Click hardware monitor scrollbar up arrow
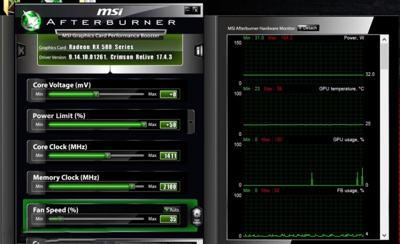Image resolution: width=400 pixels, height=244 pixels. pos(384,39)
